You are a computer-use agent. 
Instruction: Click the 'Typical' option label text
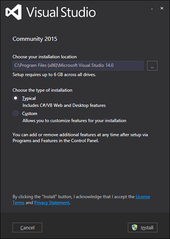[29, 98]
